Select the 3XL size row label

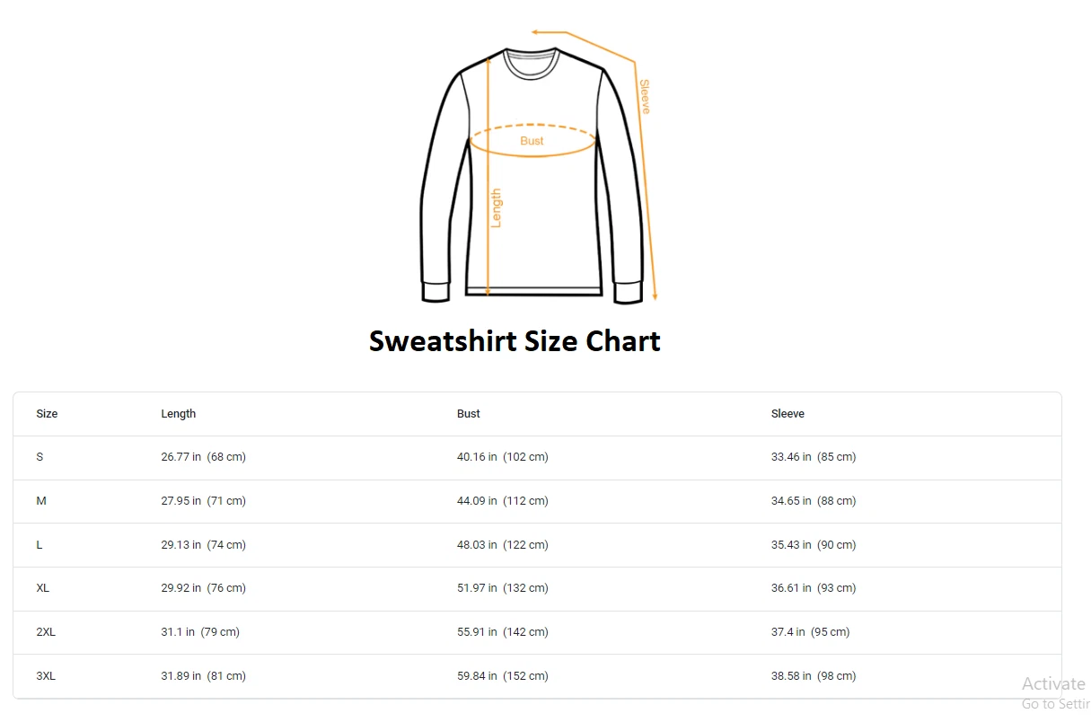coord(46,676)
